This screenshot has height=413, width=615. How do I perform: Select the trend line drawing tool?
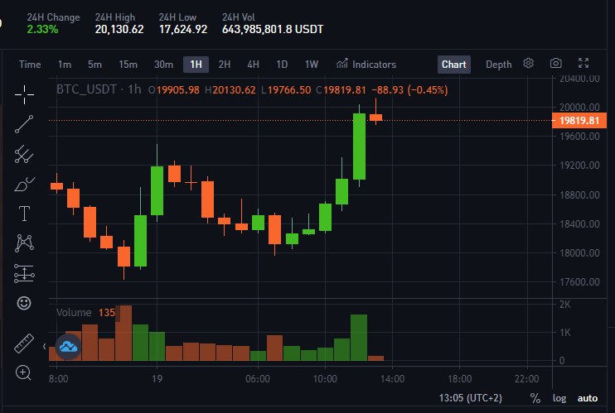tap(24, 124)
